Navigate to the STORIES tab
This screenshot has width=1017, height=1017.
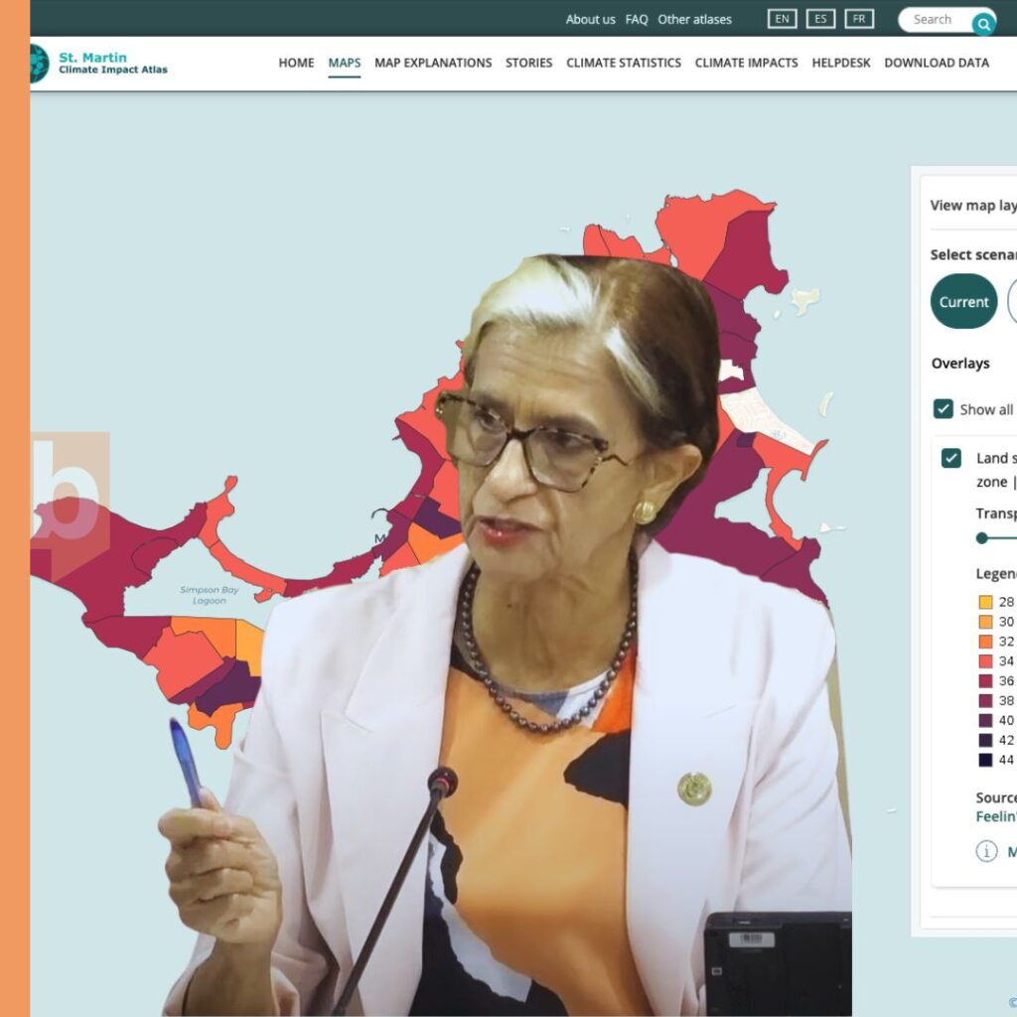[x=529, y=63]
